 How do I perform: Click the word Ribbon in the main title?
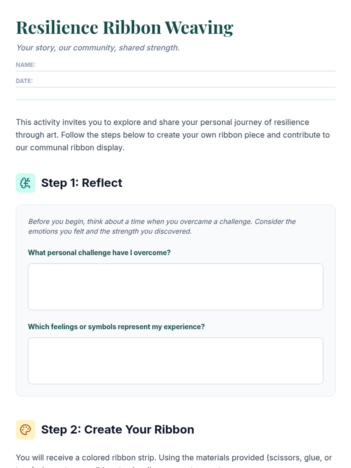click(132, 28)
